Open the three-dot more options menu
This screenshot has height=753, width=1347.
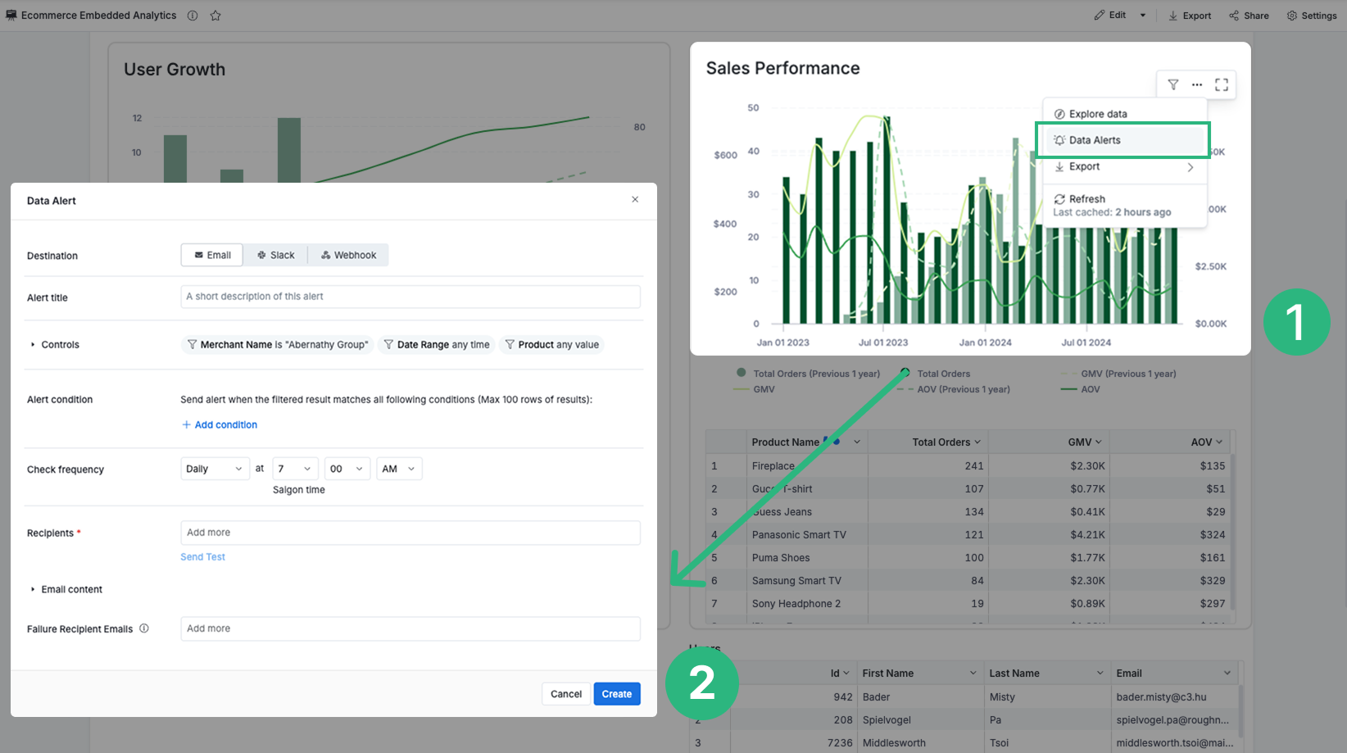click(x=1197, y=84)
